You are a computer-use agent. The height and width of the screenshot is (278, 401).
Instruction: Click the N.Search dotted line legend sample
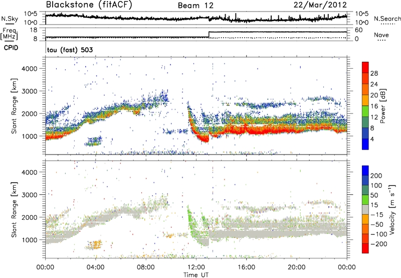387,24
